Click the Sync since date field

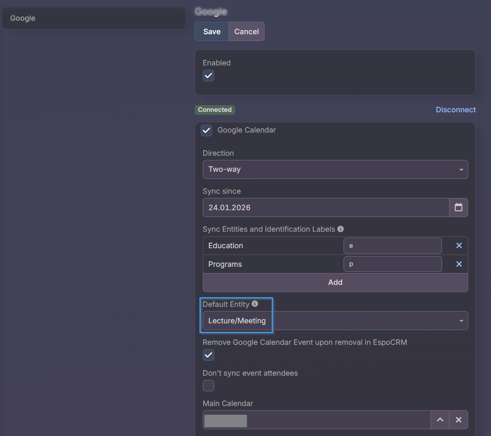(x=325, y=207)
